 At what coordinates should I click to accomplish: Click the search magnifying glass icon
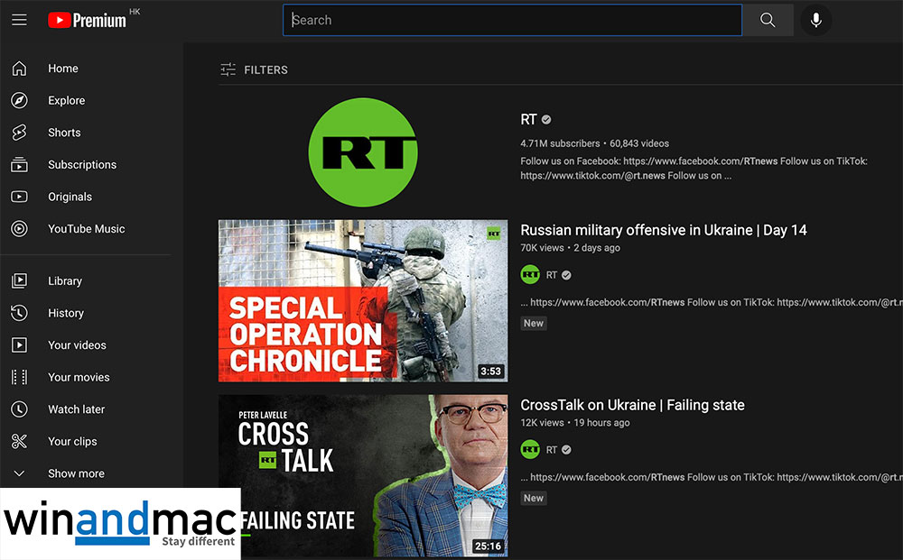(x=767, y=19)
